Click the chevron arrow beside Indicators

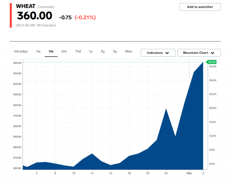click(167, 53)
